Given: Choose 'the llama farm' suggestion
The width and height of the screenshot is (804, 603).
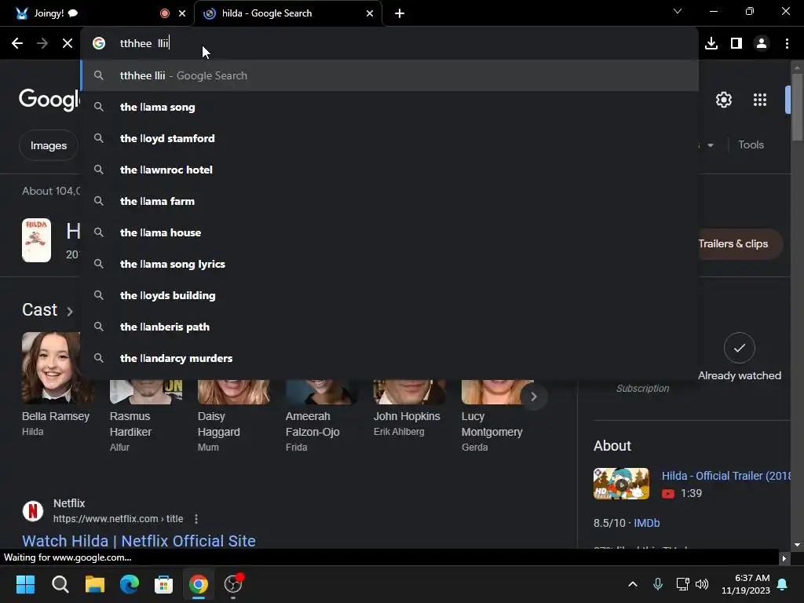Looking at the screenshot, I should pos(389,201).
